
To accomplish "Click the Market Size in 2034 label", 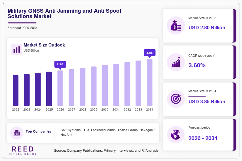I will pyautogui.click(x=202, y=91).
